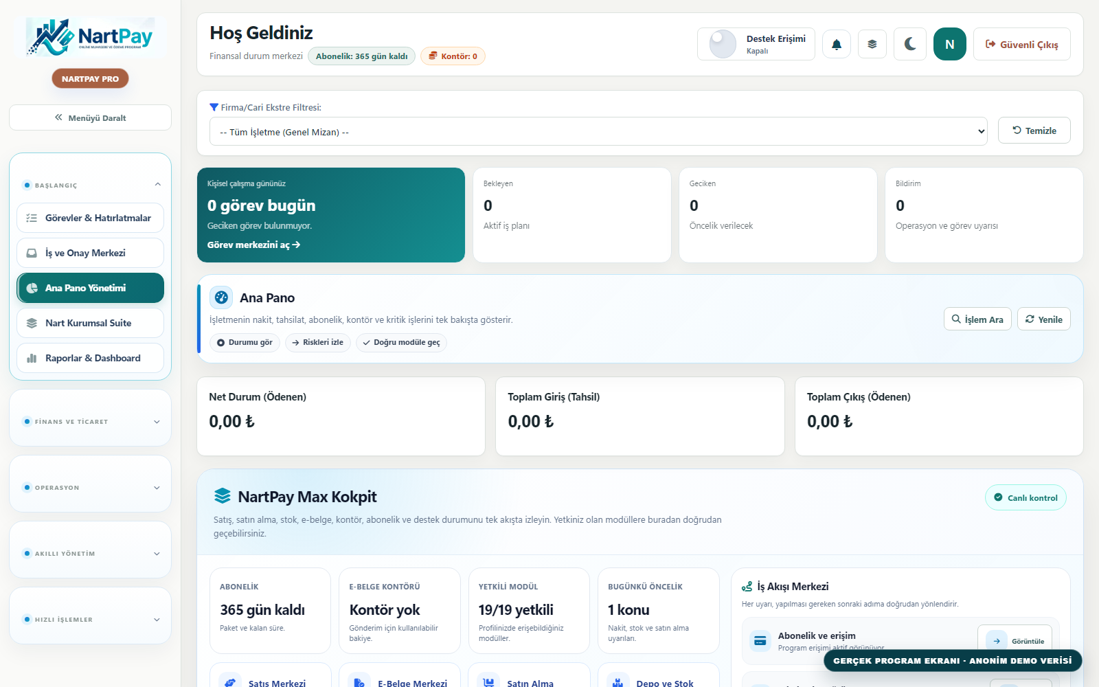
Task: Click the Yenile refresh button
Action: 1043,319
